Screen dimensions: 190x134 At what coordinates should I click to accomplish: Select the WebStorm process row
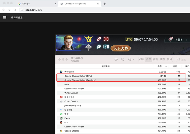tap(123, 72)
